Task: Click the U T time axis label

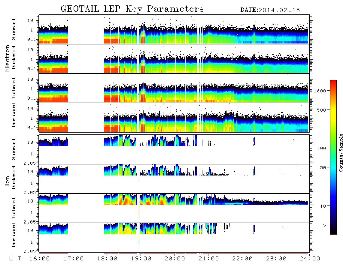Action: 15,259
